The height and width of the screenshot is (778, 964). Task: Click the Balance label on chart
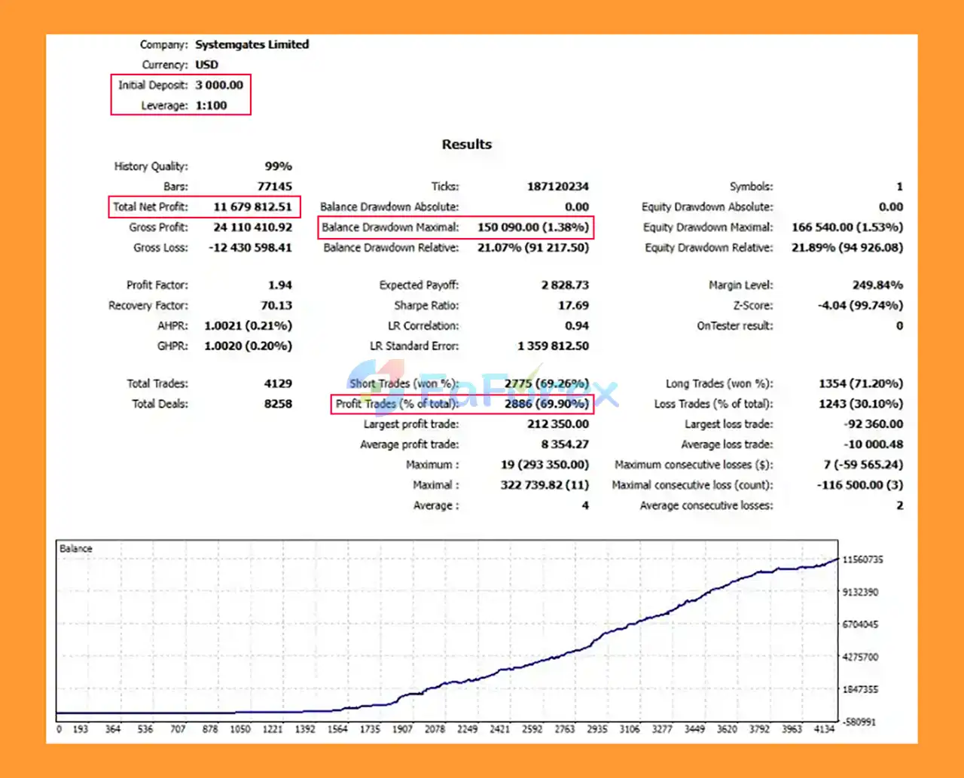coord(76,549)
